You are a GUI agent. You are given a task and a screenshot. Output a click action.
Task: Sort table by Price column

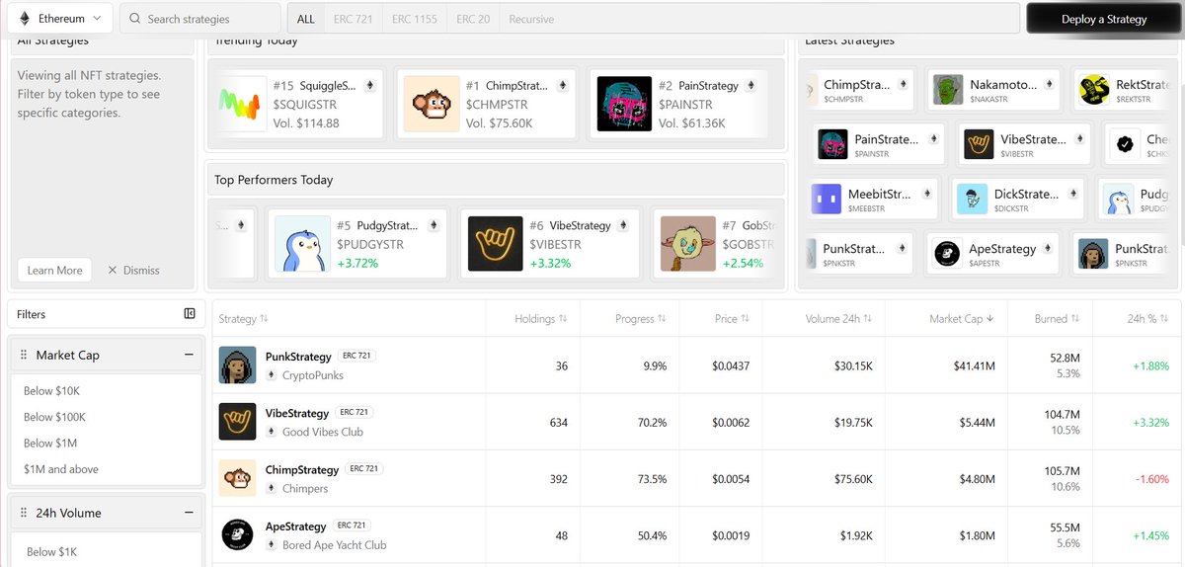(732, 319)
